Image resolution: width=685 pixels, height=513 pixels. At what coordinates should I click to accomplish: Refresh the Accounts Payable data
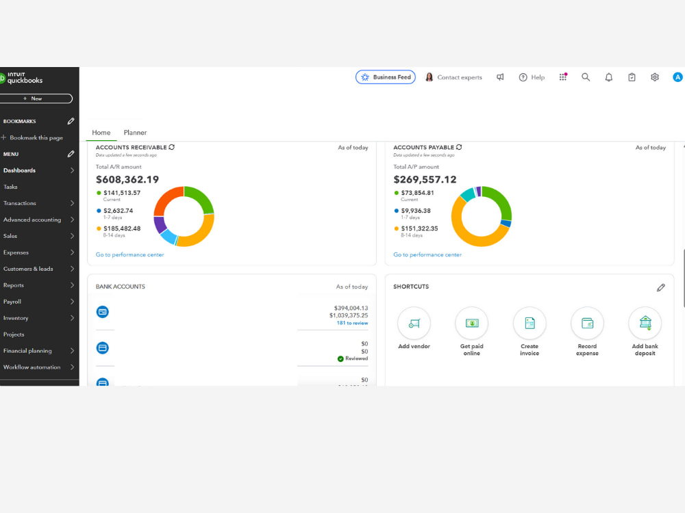[x=459, y=148]
